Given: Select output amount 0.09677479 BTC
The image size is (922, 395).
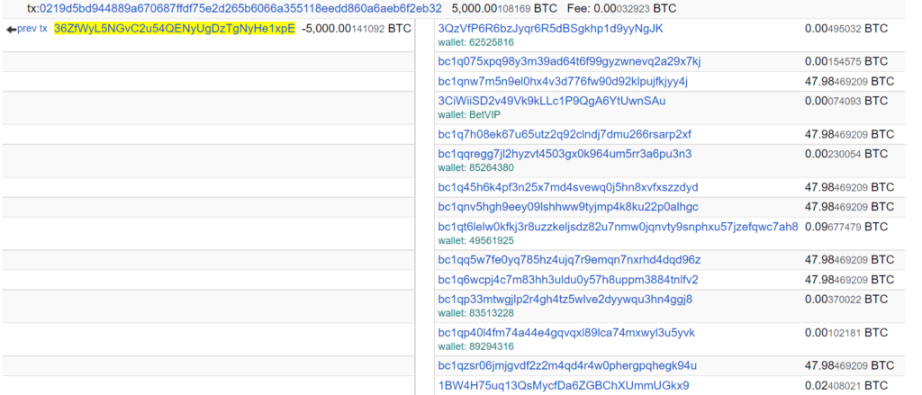Looking at the screenshot, I should tap(846, 227).
